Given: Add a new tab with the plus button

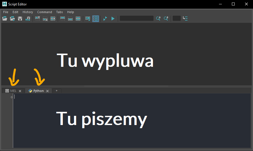Looking at the screenshot, I should pyautogui.click(x=57, y=91).
